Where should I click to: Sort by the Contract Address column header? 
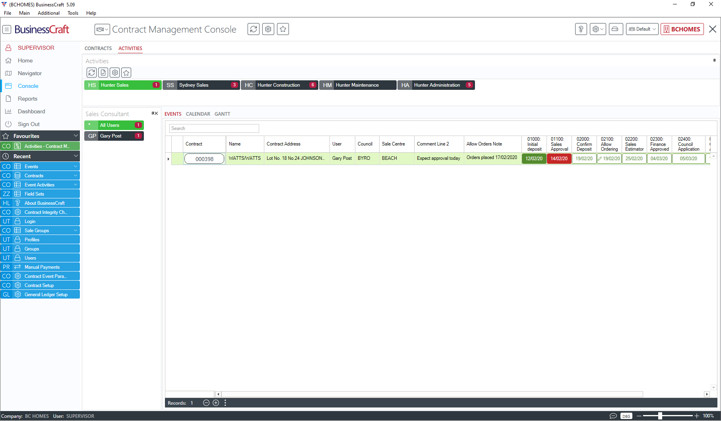[x=297, y=144]
